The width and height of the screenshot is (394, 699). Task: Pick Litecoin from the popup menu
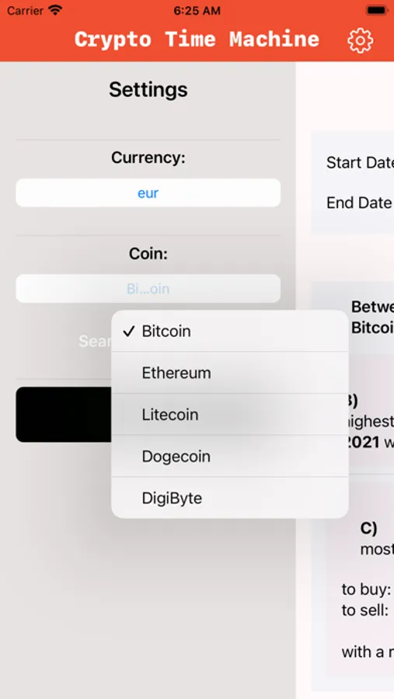click(230, 415)
